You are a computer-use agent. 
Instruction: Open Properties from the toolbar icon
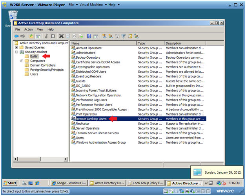pyautogui.click(x=67, y=36)
